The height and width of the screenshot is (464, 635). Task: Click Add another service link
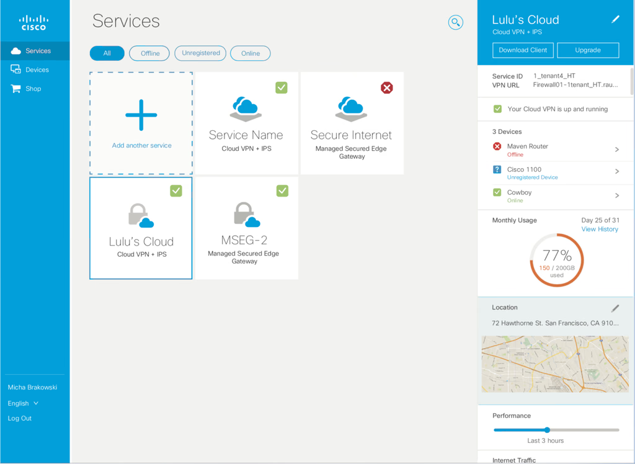pyautogui.click(x=142, y=146)
